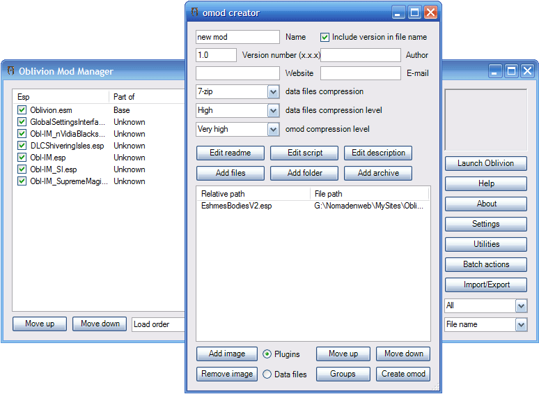Click Move up in omod creator
This screenshot has height=394, width=539.
tap(343, 354)
